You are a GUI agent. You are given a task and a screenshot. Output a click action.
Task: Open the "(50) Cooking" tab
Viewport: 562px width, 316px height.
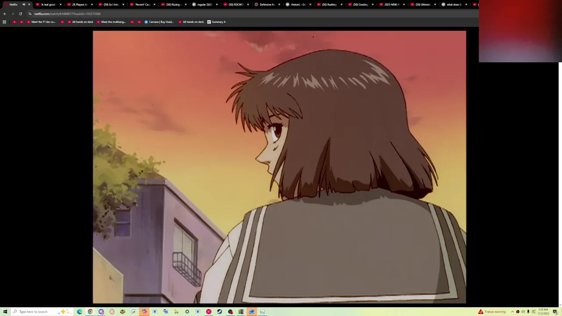point(360,4)
